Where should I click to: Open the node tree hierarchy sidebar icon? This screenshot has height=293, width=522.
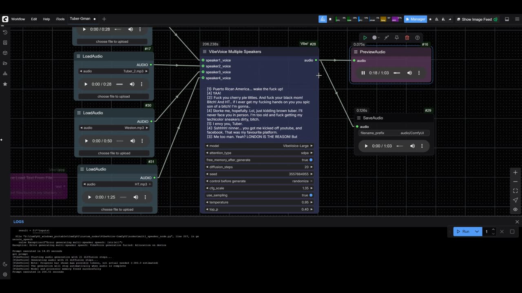pos(5,74)
